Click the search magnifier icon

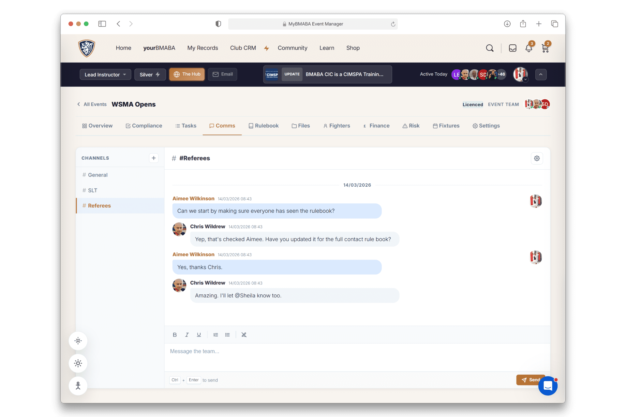(x=489, y=48)
